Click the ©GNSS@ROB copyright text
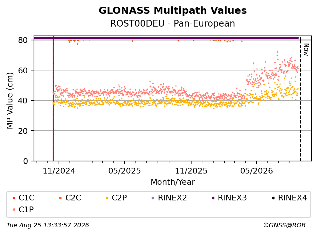 point(284,225)
